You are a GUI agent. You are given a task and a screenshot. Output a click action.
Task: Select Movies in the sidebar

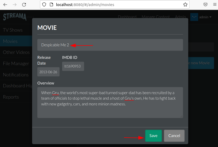point(16,41)
